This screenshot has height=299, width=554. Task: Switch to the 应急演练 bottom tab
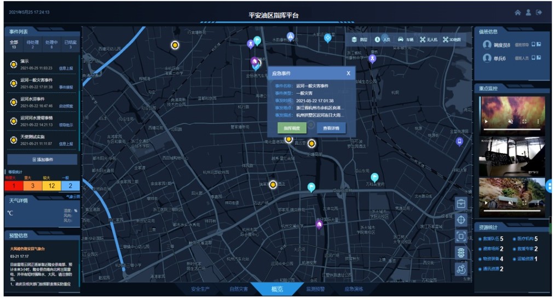[354, 289]
